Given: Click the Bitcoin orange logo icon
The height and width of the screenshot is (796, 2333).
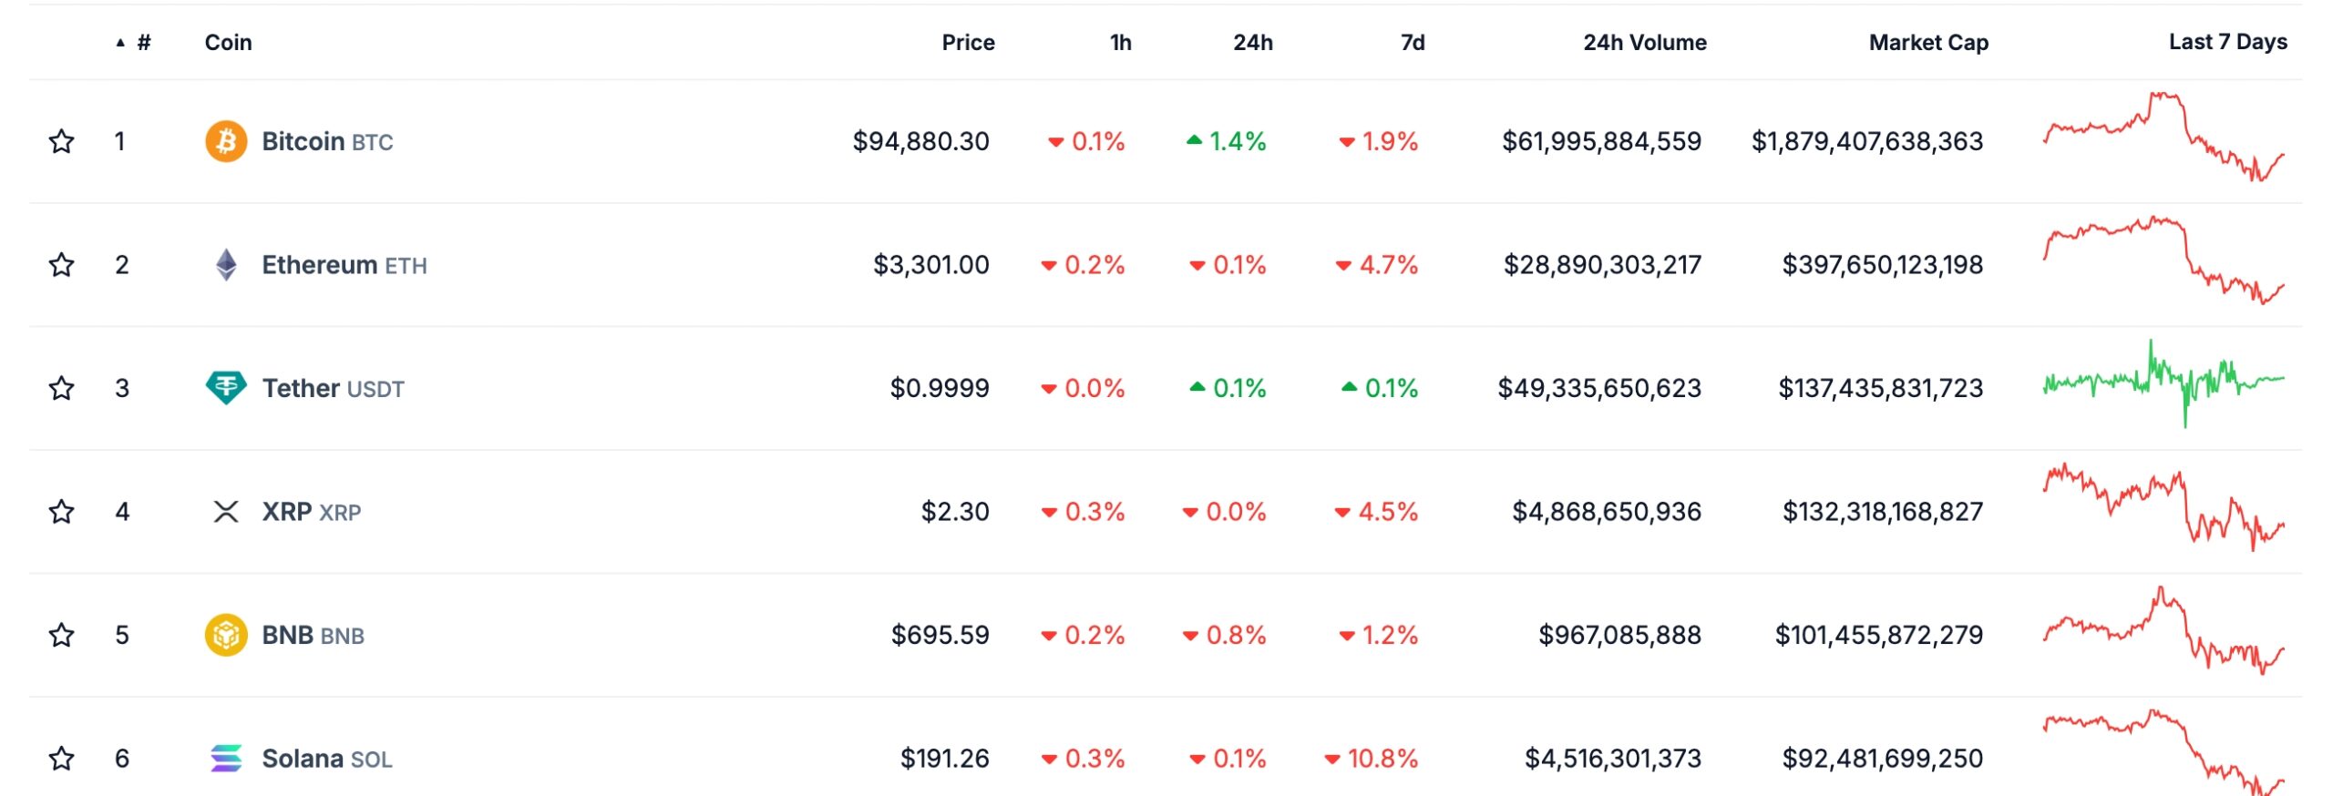Looking at the screenshot, I should point(226,141).
